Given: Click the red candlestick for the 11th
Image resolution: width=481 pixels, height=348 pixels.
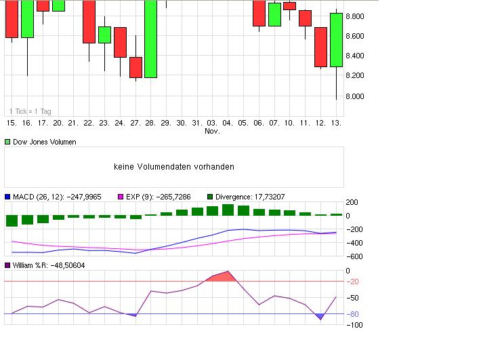Looking at the screenshot, I should coord(306,18).
